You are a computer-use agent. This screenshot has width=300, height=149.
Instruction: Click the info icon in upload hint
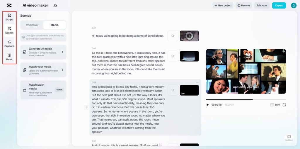23,37
